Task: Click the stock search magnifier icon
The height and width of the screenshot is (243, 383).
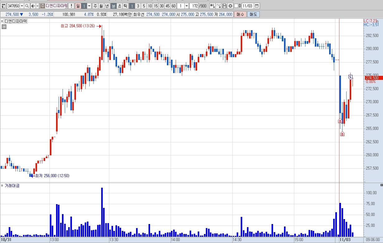Action: pos(27,6)
